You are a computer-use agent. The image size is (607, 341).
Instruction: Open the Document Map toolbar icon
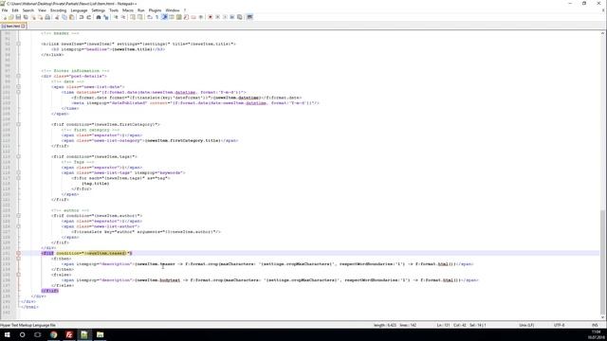point(179,17)
